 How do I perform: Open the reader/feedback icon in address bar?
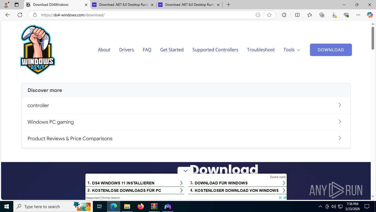[258, 15]
